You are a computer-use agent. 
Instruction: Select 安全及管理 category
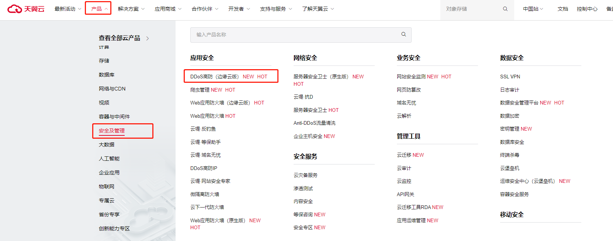(x=112, y=131)
